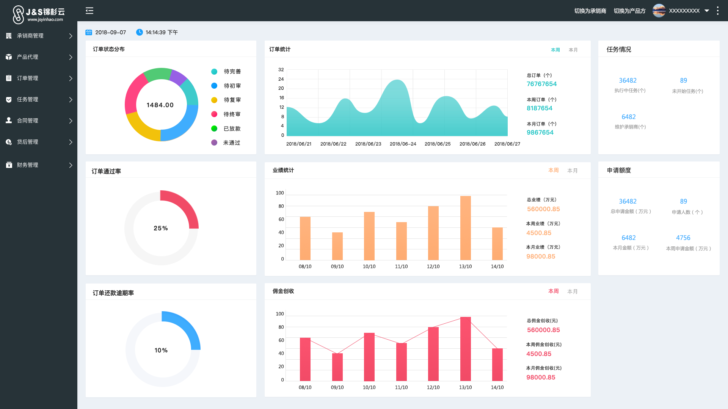Click the user avatar picture
728x409 pixels.
tap(659, 11)
